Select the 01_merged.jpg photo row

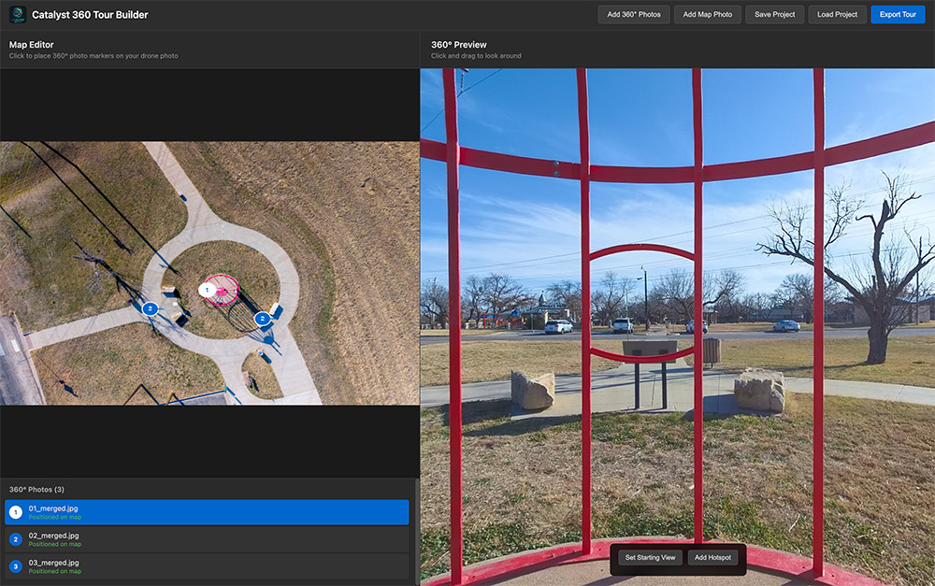(x=207, y=512)
